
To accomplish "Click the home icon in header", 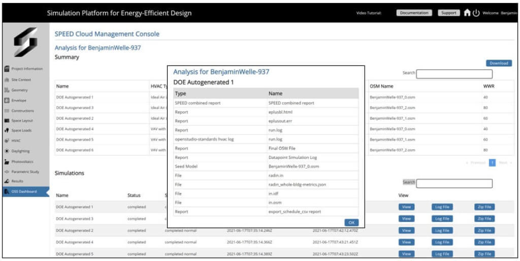I will tap(467, 13).
